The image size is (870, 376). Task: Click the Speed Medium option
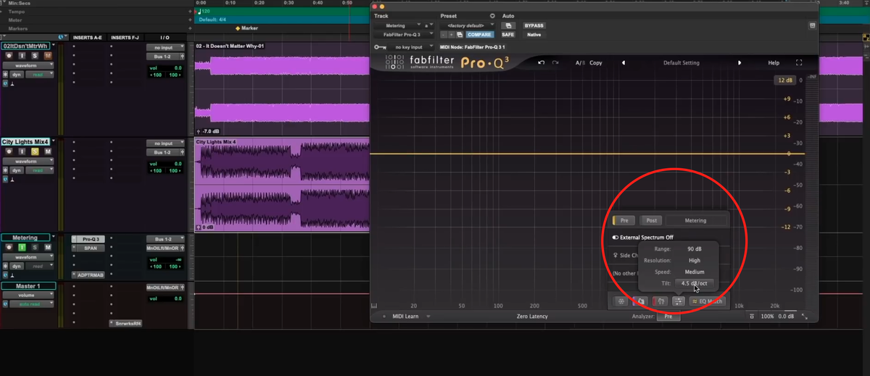point(695,272)
